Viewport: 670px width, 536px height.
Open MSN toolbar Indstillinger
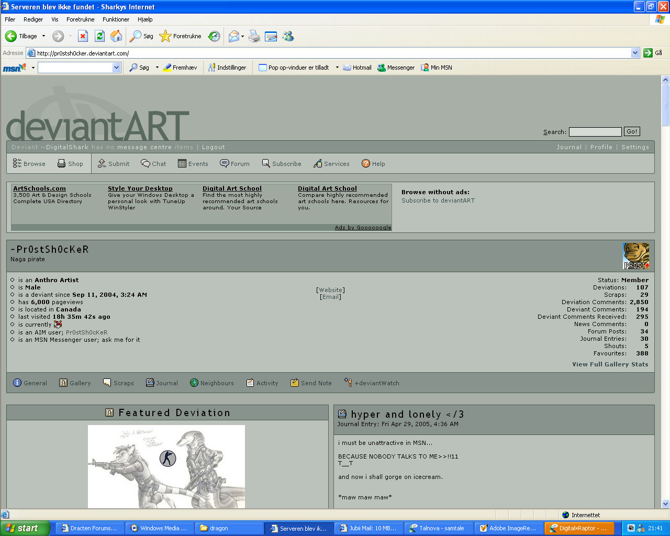coord(227,68)
